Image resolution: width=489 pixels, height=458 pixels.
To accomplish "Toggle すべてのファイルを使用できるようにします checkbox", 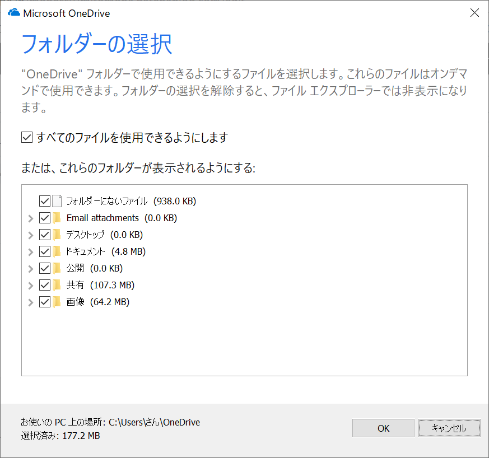I will click(27, 137).
